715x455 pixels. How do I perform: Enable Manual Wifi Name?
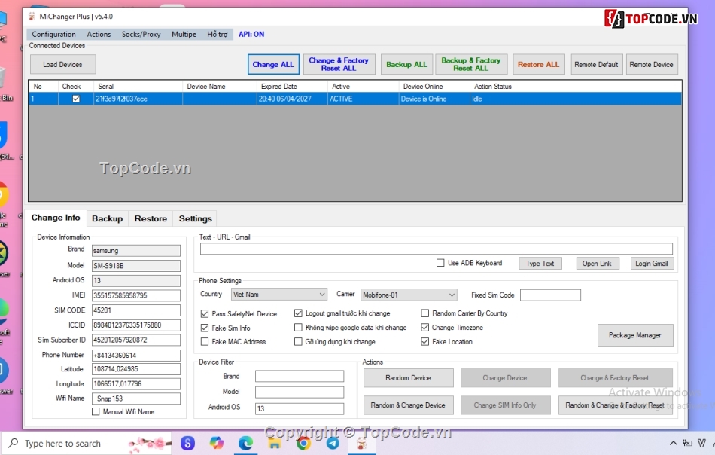coord(96,411)
